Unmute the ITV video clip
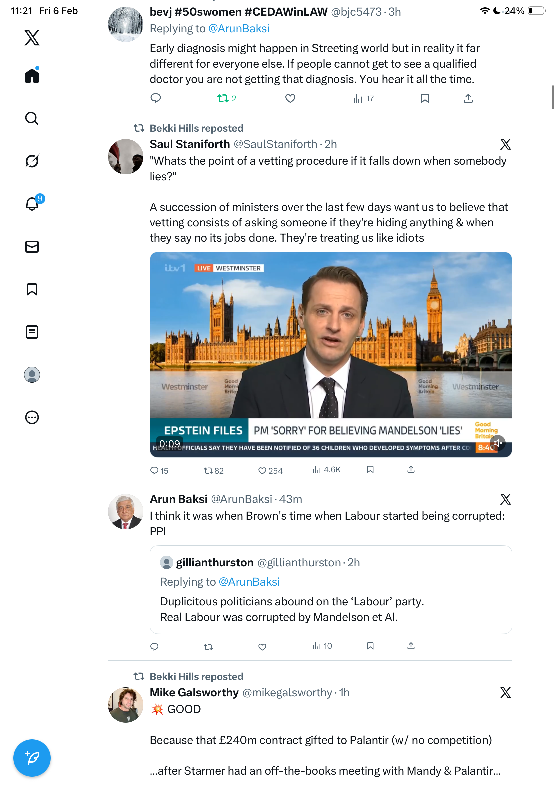Viewport: 556px width, 796px height. point(497,443)
